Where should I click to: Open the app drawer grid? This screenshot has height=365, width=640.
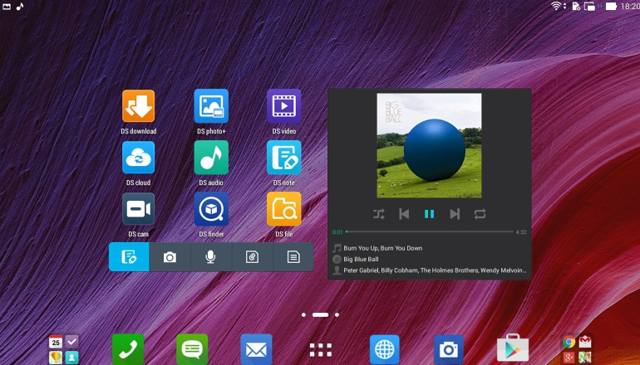(x=320, y=349)
